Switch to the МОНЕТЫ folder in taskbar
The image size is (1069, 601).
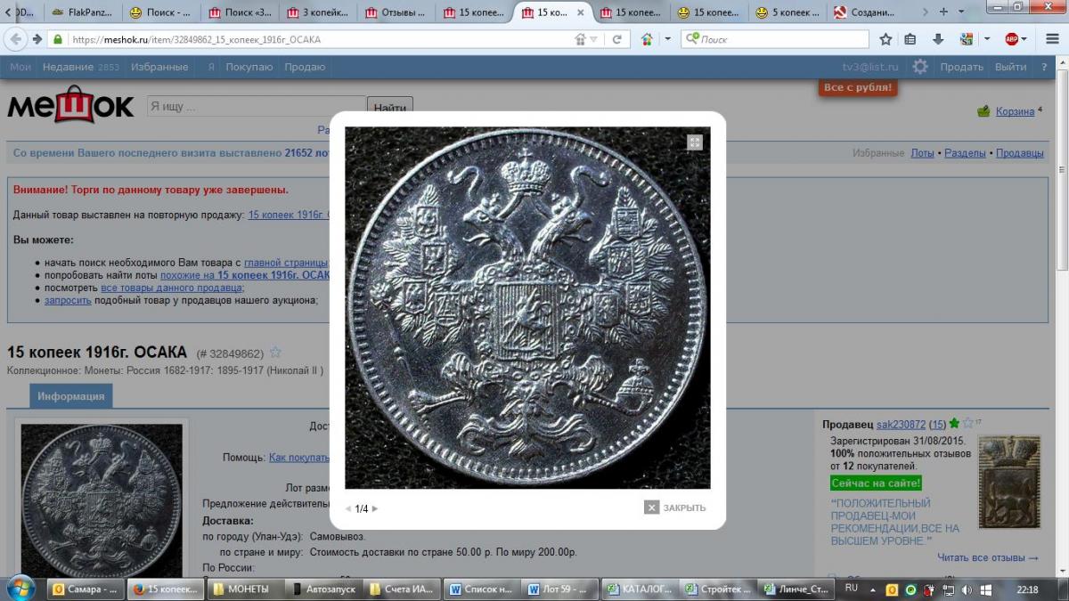pos(247,589)
